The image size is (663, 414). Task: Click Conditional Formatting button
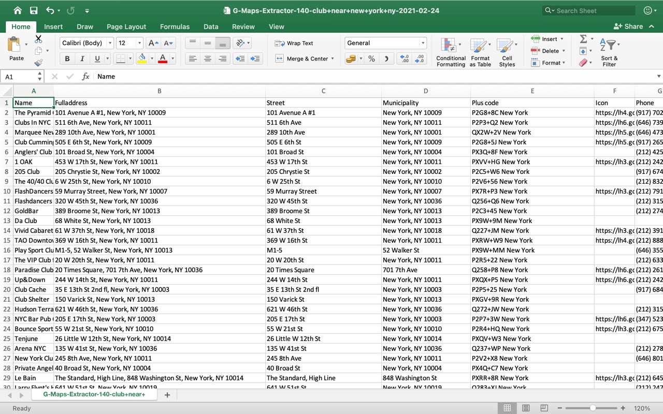(451, 52)
